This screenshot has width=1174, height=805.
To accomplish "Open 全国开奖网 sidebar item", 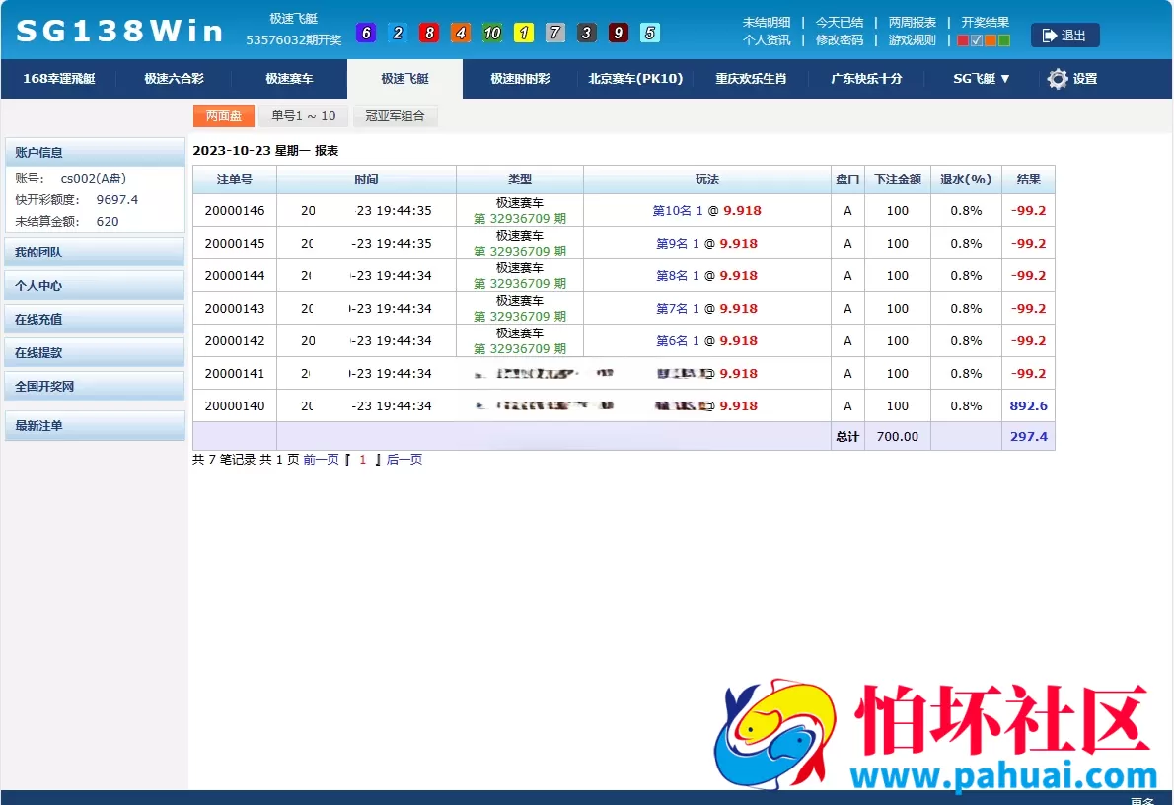I will [95, 387].
